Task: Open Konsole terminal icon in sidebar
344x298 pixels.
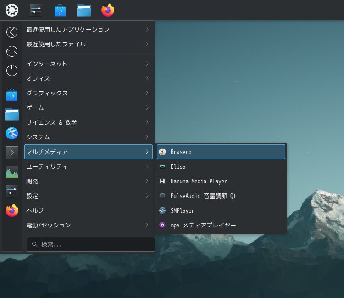Action: (12, 152)
